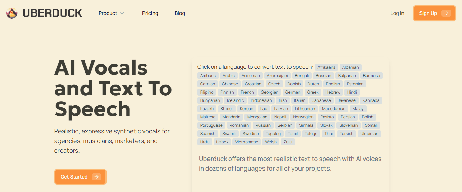Select the Korean language chip
The height and width of the screenshot is (192, 462).
(247, 109)
